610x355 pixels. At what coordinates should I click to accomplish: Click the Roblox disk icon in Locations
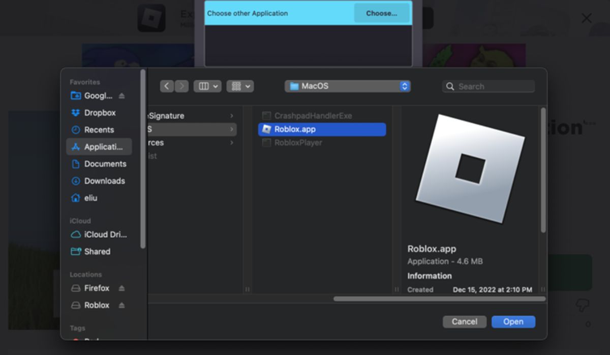tap(76, 305)
